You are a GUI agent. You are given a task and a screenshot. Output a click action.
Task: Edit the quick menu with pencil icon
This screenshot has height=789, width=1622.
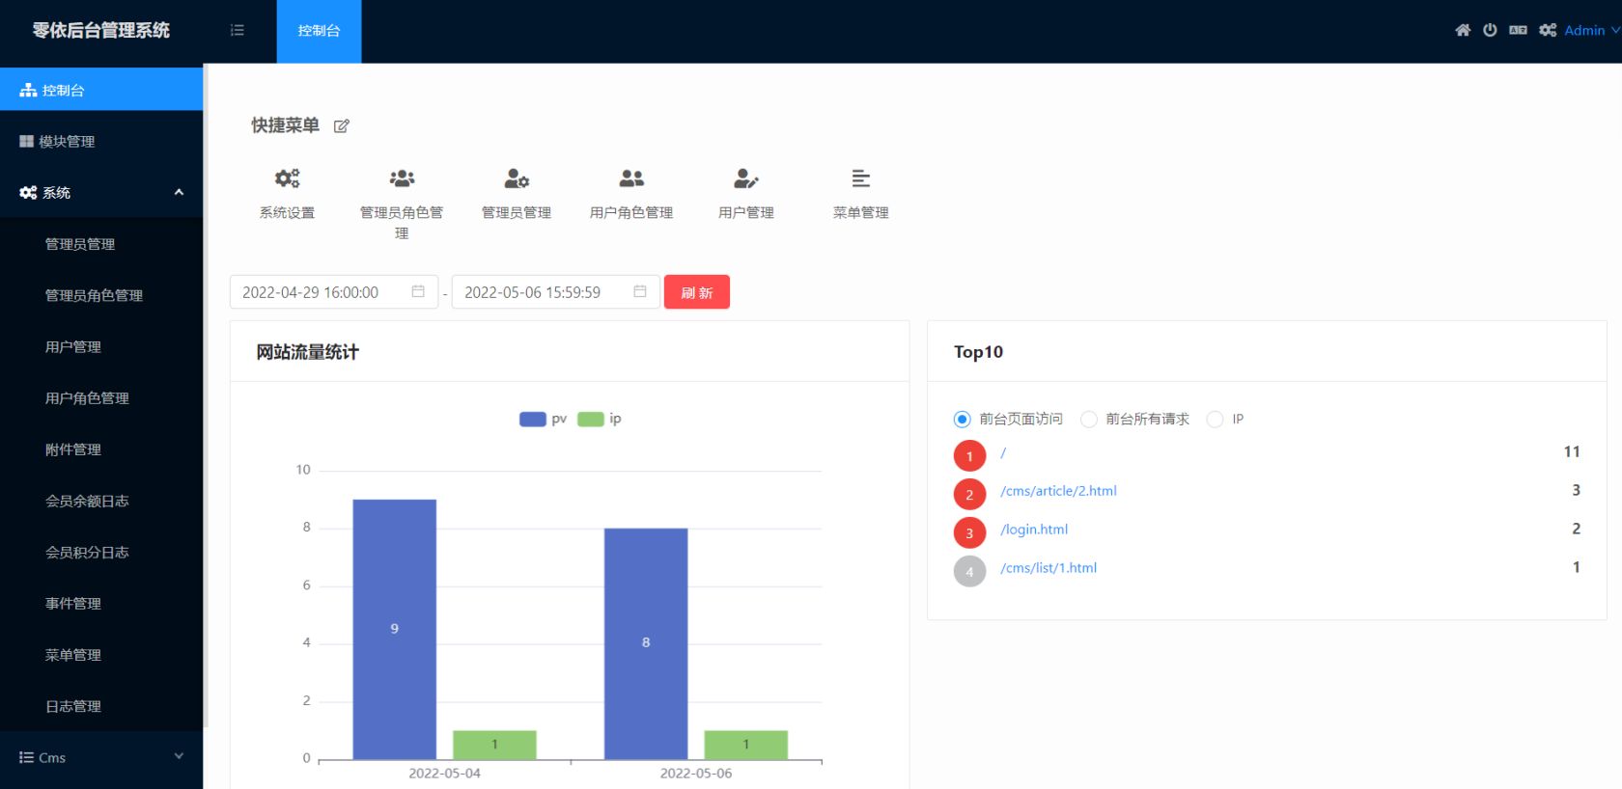[x=341, y=126]
